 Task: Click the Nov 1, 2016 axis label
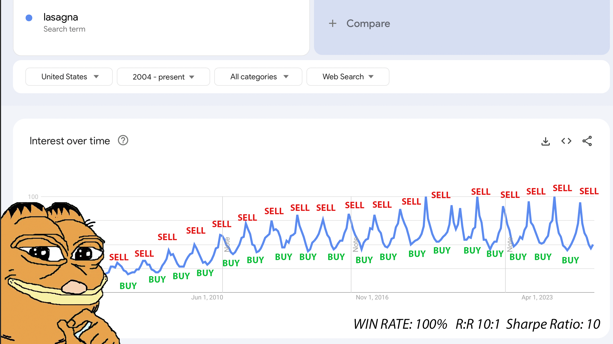click(x=372, y=297)
